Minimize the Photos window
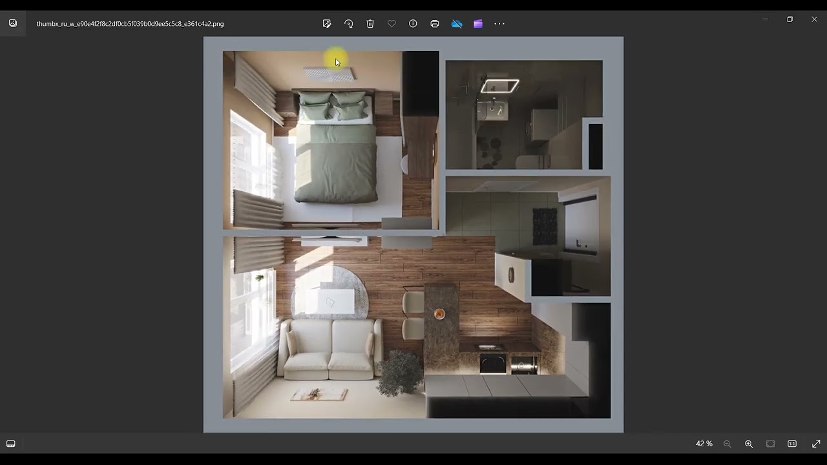 tap(765, 19)
